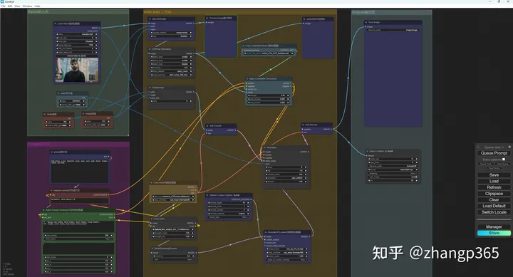
Task: Click the video preview thumbnail in Load Video
Action: (76, 70)
